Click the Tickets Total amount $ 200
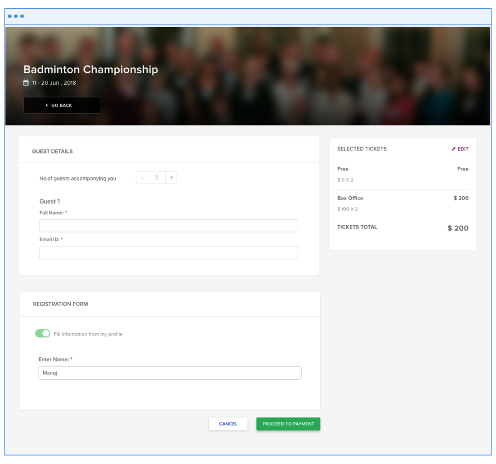 (x=458, y=228)
